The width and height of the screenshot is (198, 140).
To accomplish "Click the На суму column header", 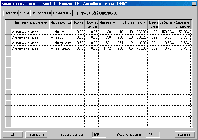I will [x=141, y=24].
